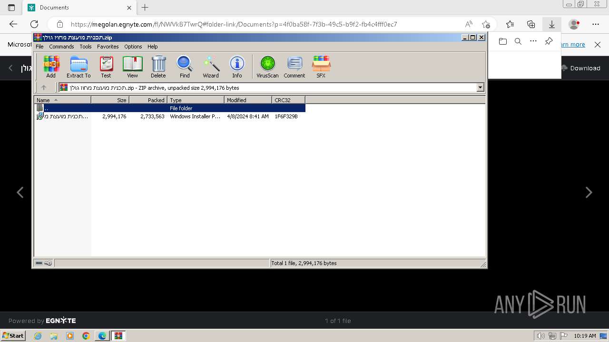Open the Favorites menu
The width and height of the screenshot is (609, 342).
tap(108, 47)
